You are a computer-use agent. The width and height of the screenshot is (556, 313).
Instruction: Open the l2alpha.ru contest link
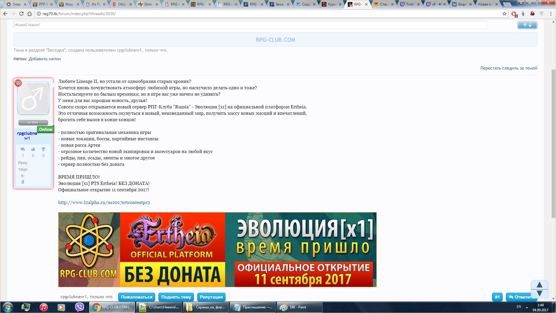pyautogui.click(x=104, y=203)
